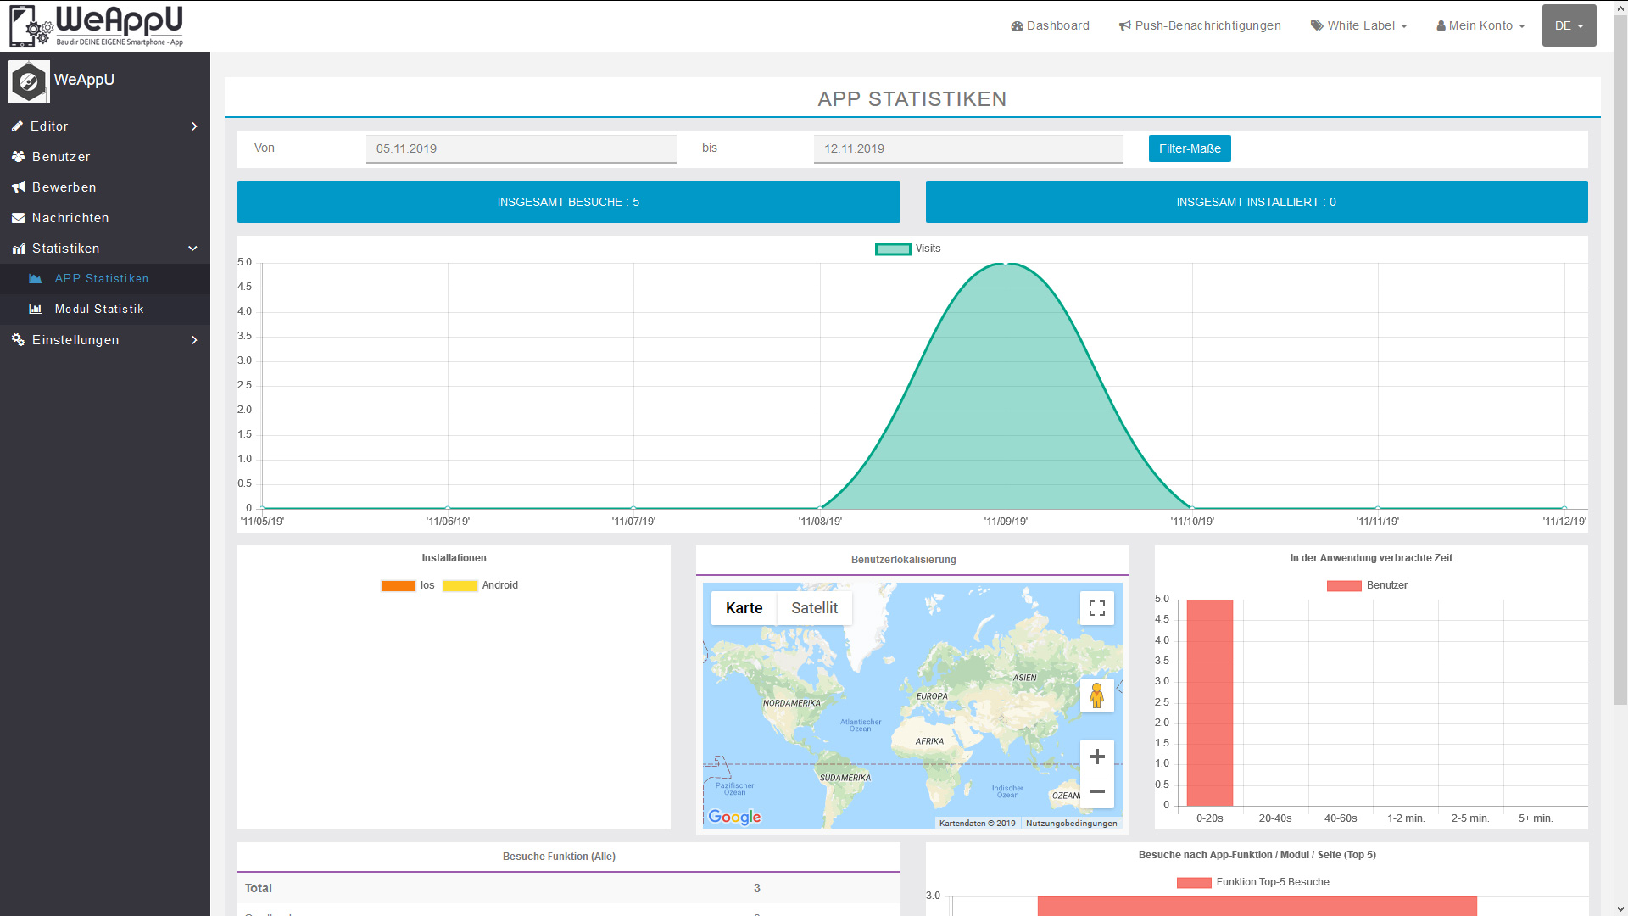Open Push-Benachrichtigungen page
This screenshot has height=916, width=1628.
[1200, 26]
